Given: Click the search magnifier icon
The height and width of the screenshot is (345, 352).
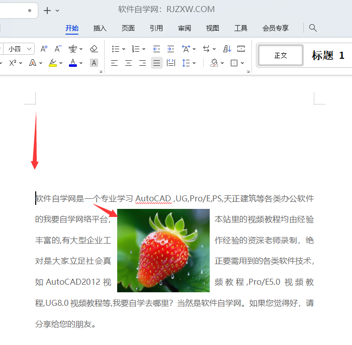Looking at the screenshot, I should pyautogui.click(x=313, y=28).
